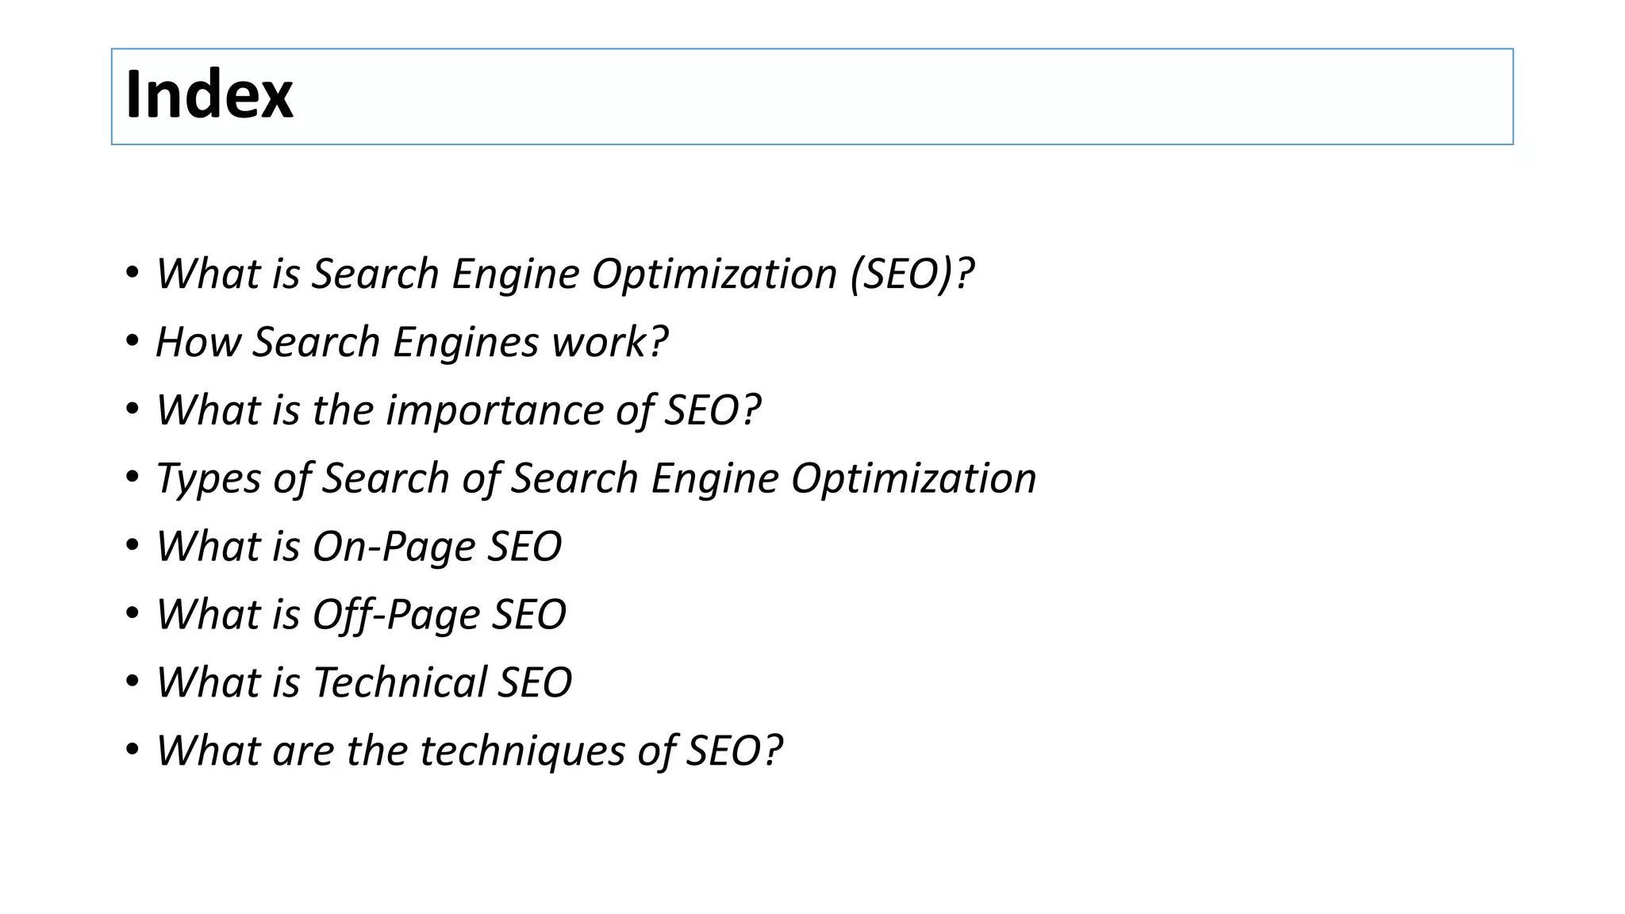The width and height of the screenshot is (1625, 914).
Task: Select the bullet next to "importance of SEO"
Action: 133,410
